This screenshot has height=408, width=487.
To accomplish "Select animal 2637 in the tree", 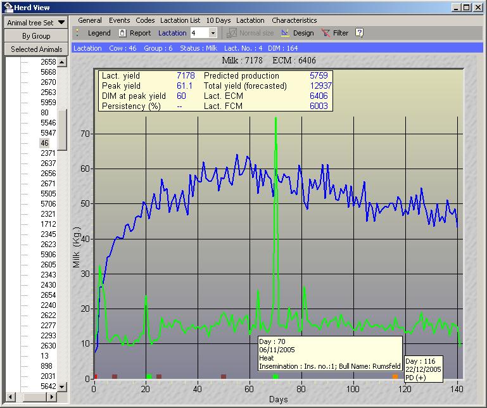I will pos(48,163).
